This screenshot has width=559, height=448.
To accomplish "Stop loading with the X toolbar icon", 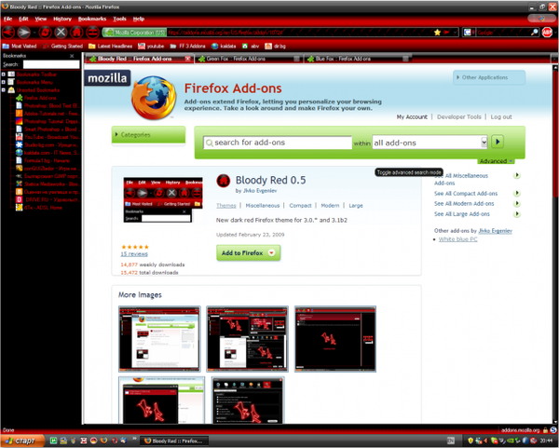I will [61, 33].
